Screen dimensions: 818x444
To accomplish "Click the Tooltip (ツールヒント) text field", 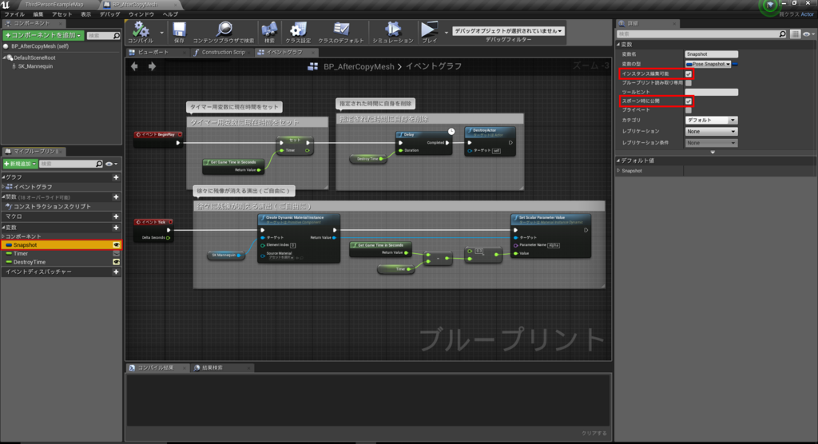I will 711,92.
